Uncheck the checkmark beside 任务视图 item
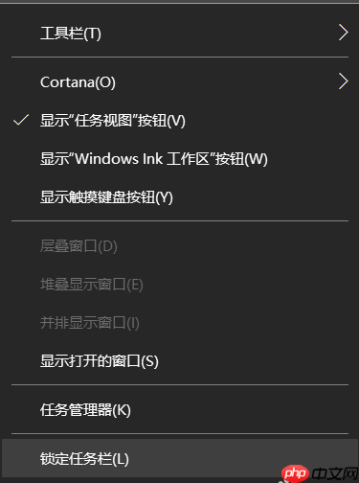Viewport: 359px width, 483px height. point(21,120)
